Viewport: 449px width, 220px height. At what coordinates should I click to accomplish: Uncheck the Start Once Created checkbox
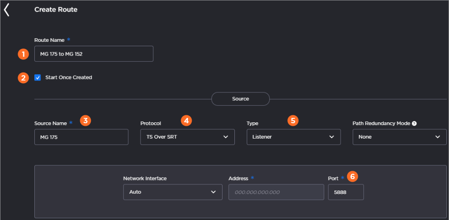tap(37, 77)
